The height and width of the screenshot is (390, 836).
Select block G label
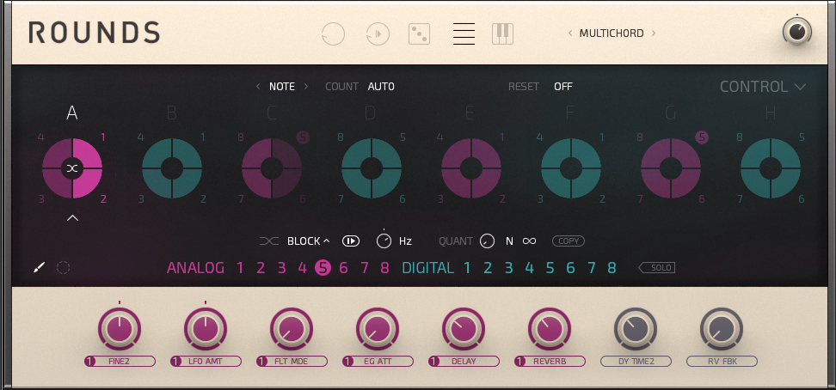click(x=670, y=113)
